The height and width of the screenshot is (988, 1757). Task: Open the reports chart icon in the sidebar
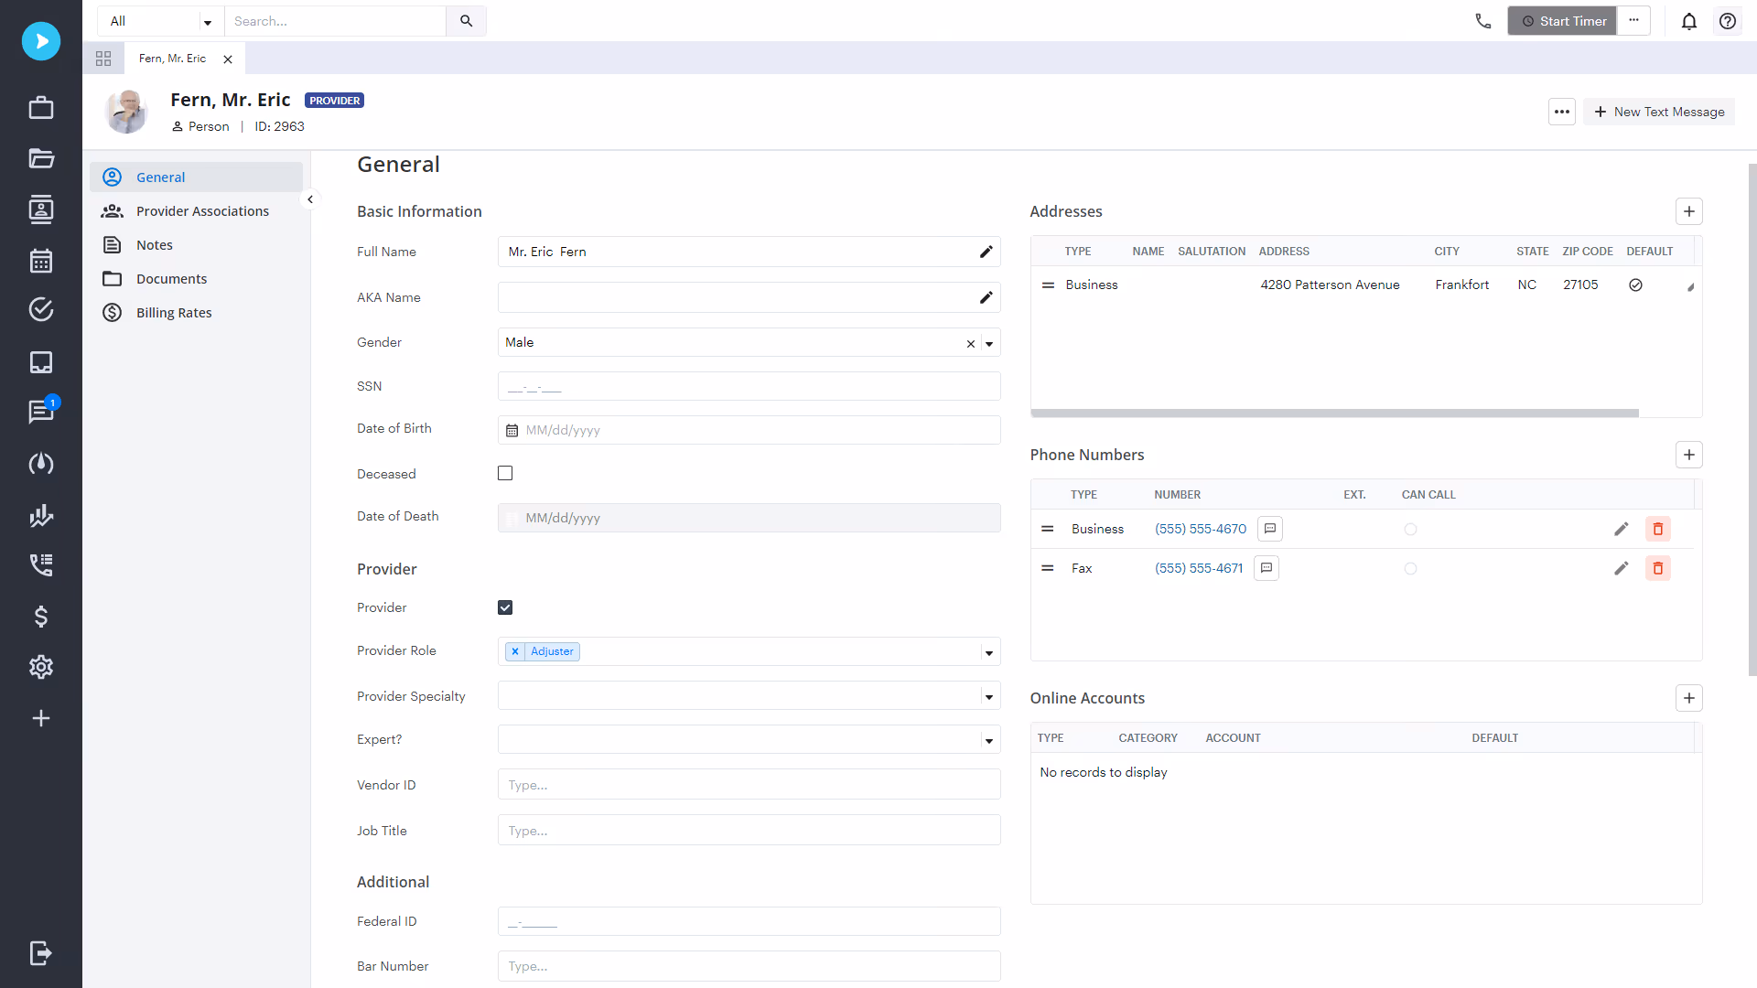[41, 515]
